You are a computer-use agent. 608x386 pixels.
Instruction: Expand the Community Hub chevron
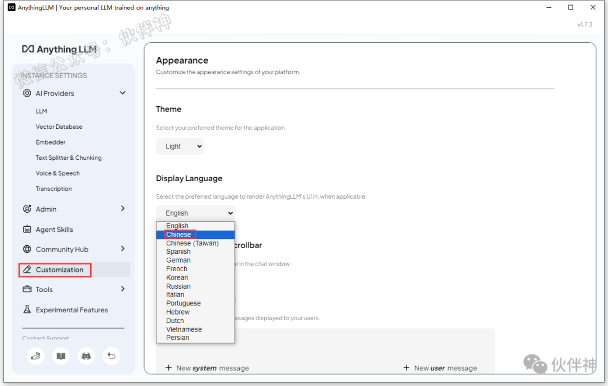[x=123, y=249]
